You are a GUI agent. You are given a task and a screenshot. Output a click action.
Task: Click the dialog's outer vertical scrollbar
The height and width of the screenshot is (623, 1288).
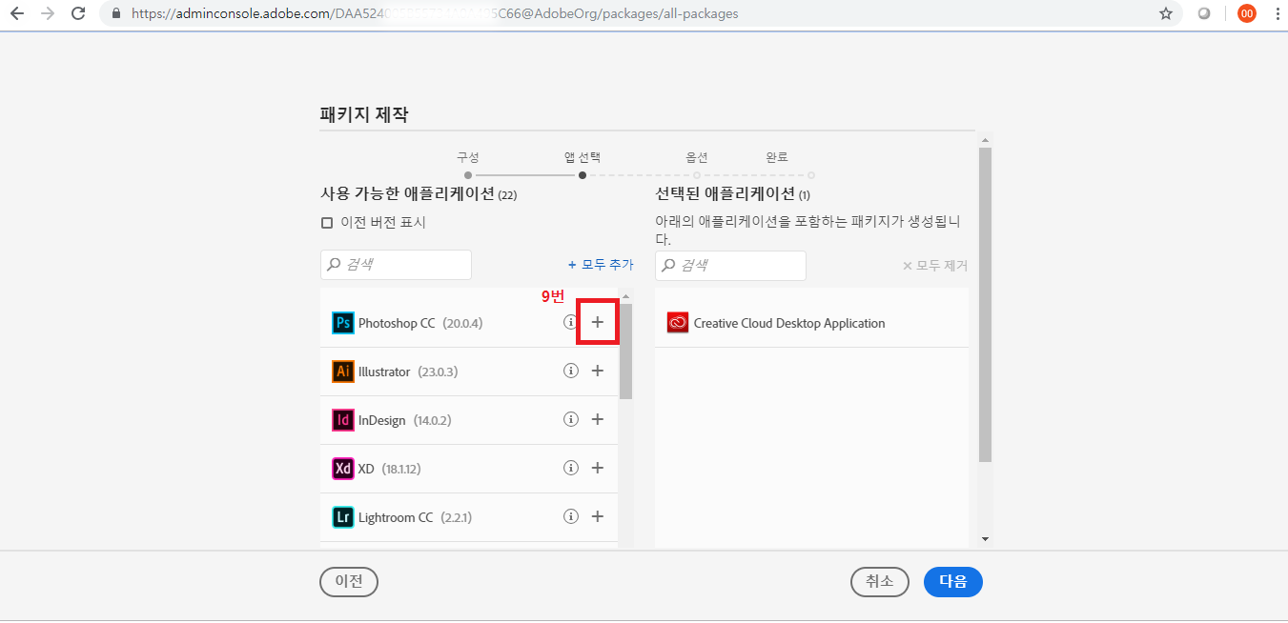tap(986, 305)
